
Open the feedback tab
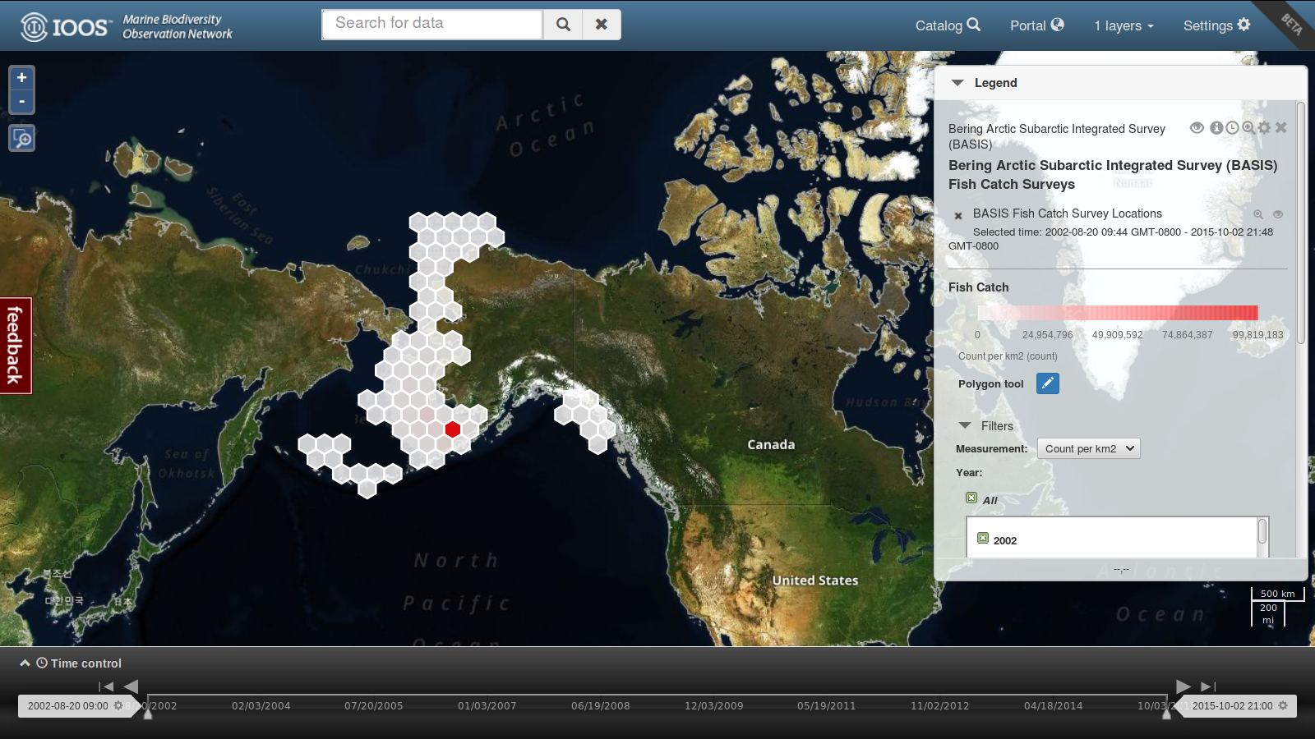tap(15, 346)
